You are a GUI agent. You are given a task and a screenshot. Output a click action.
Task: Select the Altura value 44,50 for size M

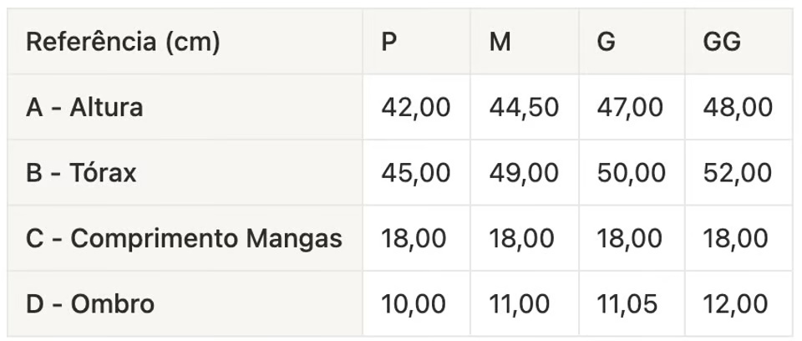524,107
